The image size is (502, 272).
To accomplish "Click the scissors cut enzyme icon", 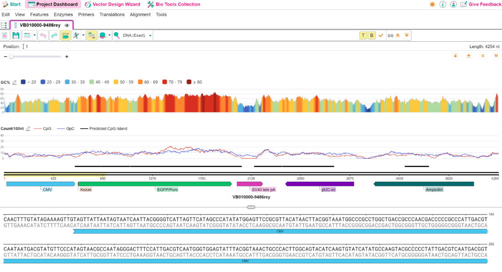I will [x=76, y=35].
